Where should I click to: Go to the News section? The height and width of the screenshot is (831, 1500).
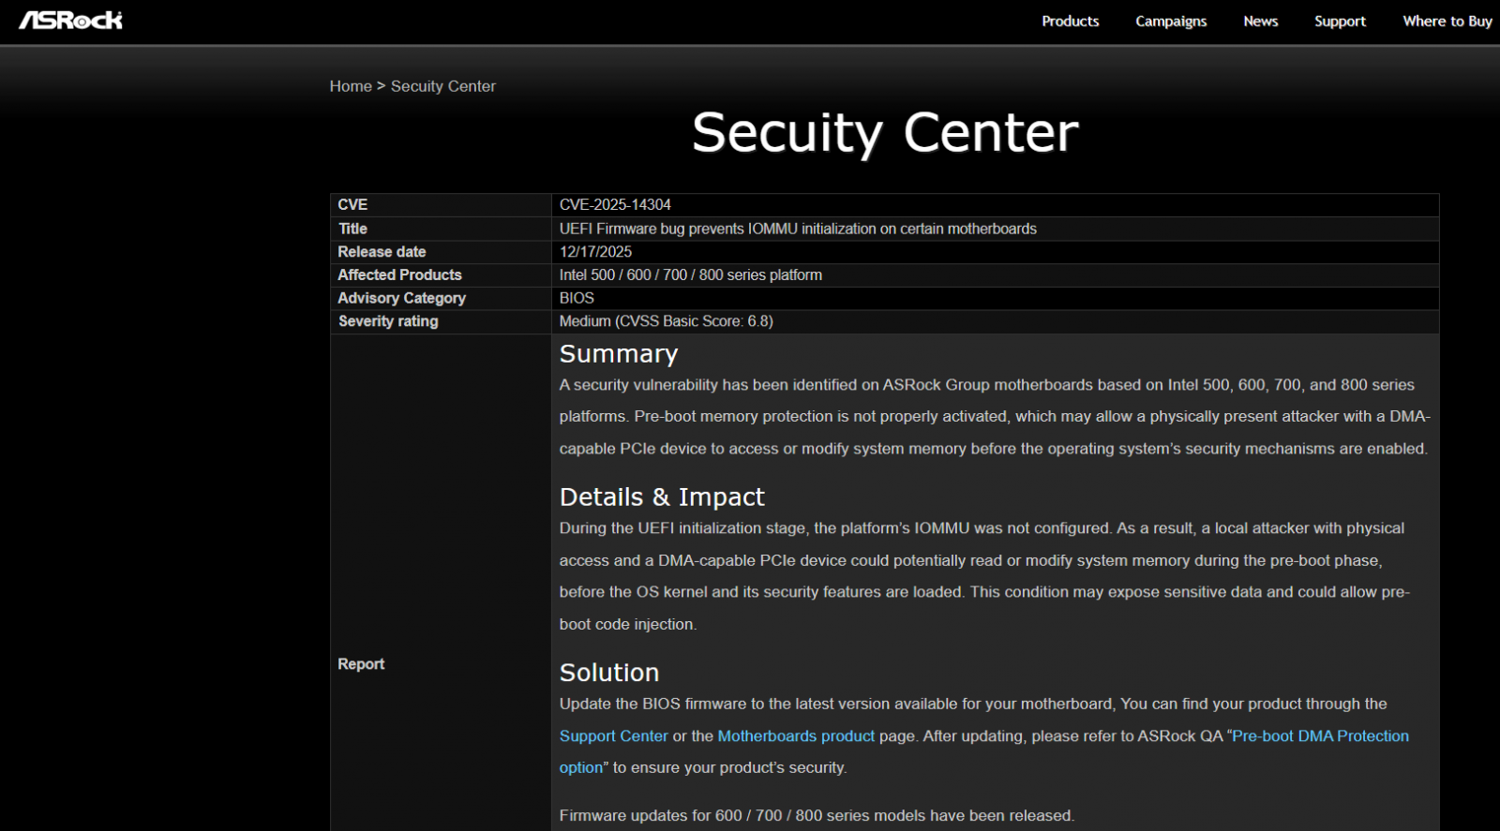pos(1260,22)
